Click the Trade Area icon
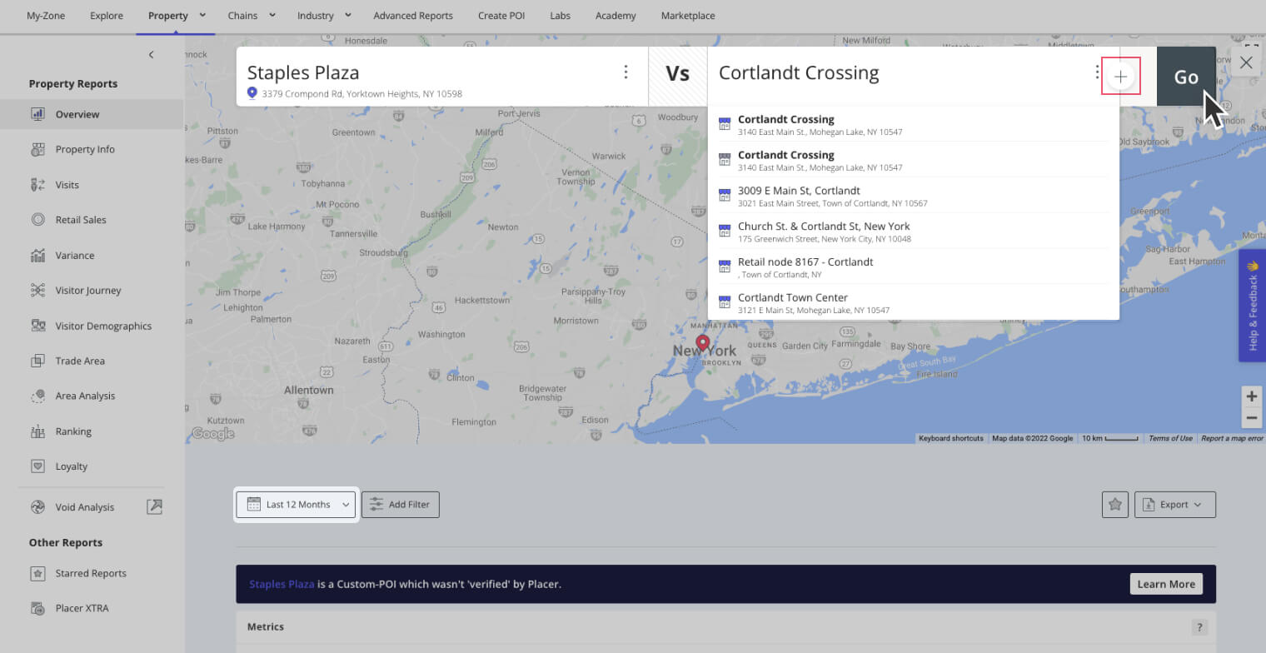The width and height of the screenshot is (1266, 653). pos(37,361)
